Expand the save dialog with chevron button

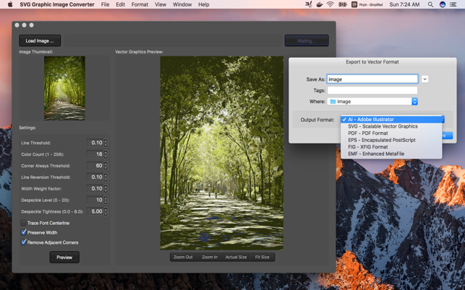pyautogui.click(x=425, y=79)
